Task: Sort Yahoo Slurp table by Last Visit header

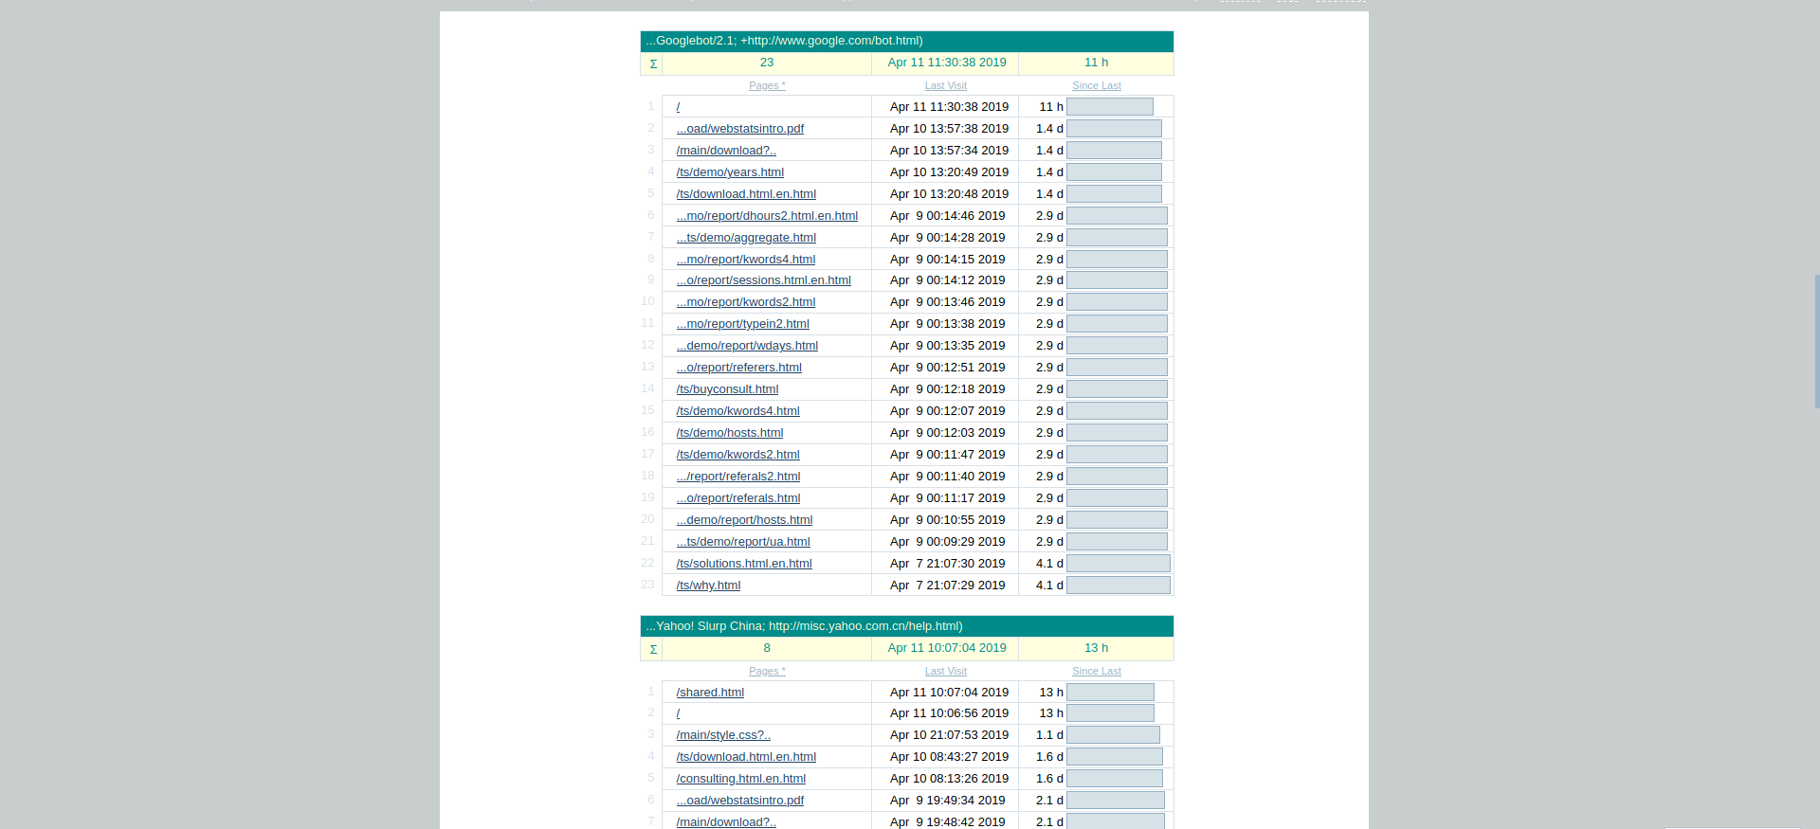Action: point(945,671)
